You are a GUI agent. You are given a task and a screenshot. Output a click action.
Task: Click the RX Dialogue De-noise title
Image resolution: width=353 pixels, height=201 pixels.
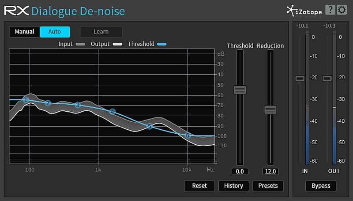tap(64, 11)
